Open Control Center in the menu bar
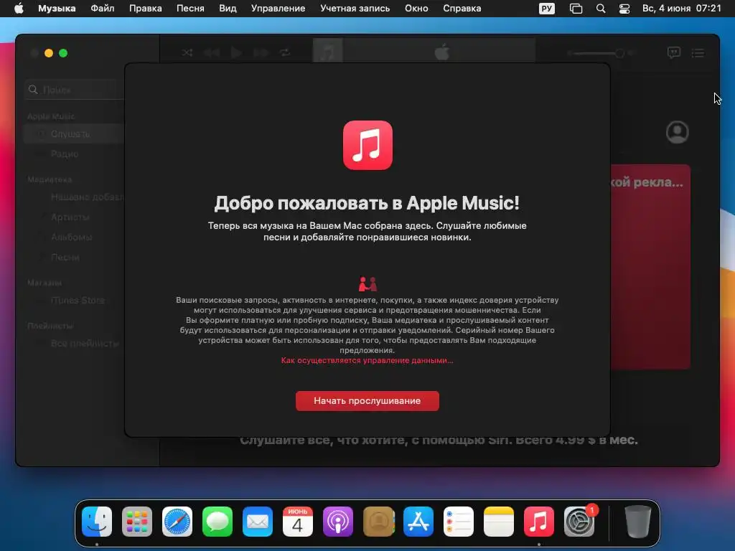This screenshot has width=735, height=551. (x=624, y=9)
